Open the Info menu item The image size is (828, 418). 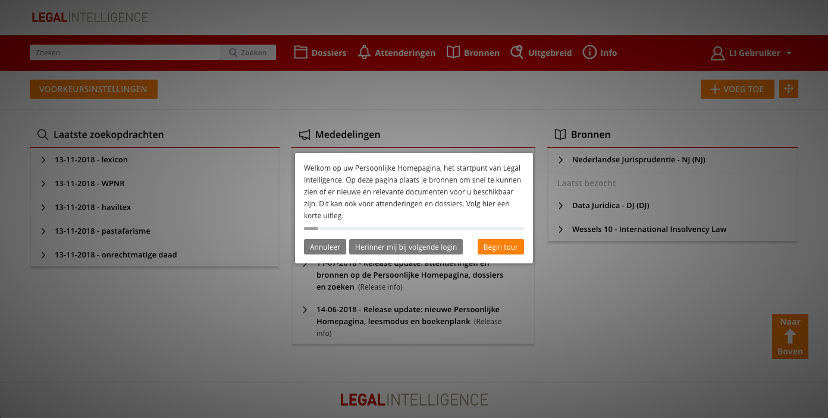[600, 52]
